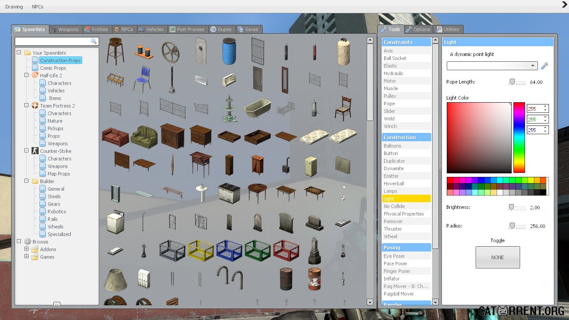Spawn the explosive red-white barrel prop
The image size is (569, 320).
click(x=314, y=279)
